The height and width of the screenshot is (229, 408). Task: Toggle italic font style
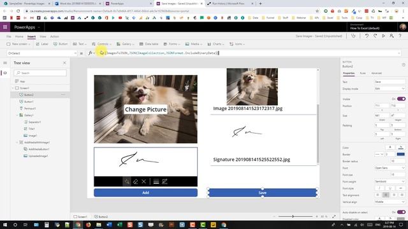point(379,188)
